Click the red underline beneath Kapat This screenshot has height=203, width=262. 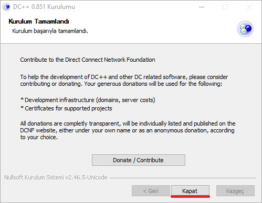pos(190,196)
